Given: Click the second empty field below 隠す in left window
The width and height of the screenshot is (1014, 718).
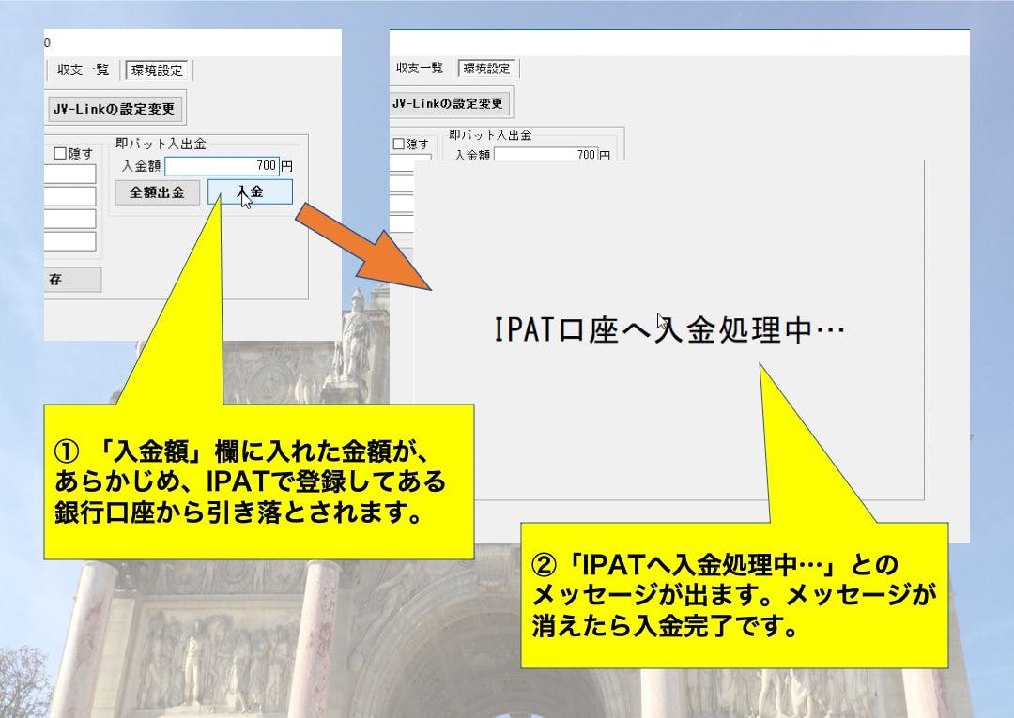Looking at the screenshot, I should (69, 196).
